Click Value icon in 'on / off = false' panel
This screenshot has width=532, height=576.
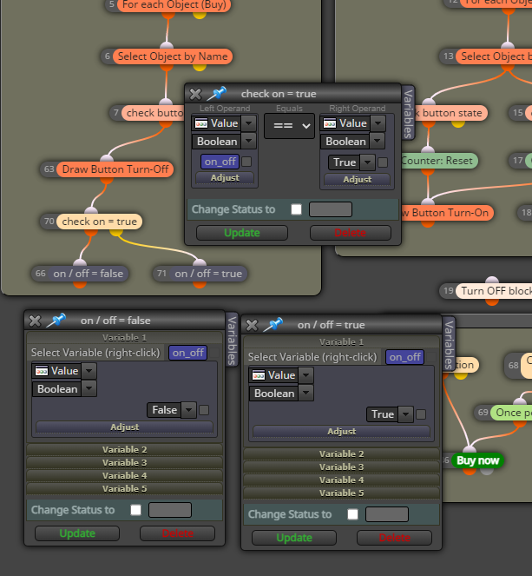click(x=42, y=371)
